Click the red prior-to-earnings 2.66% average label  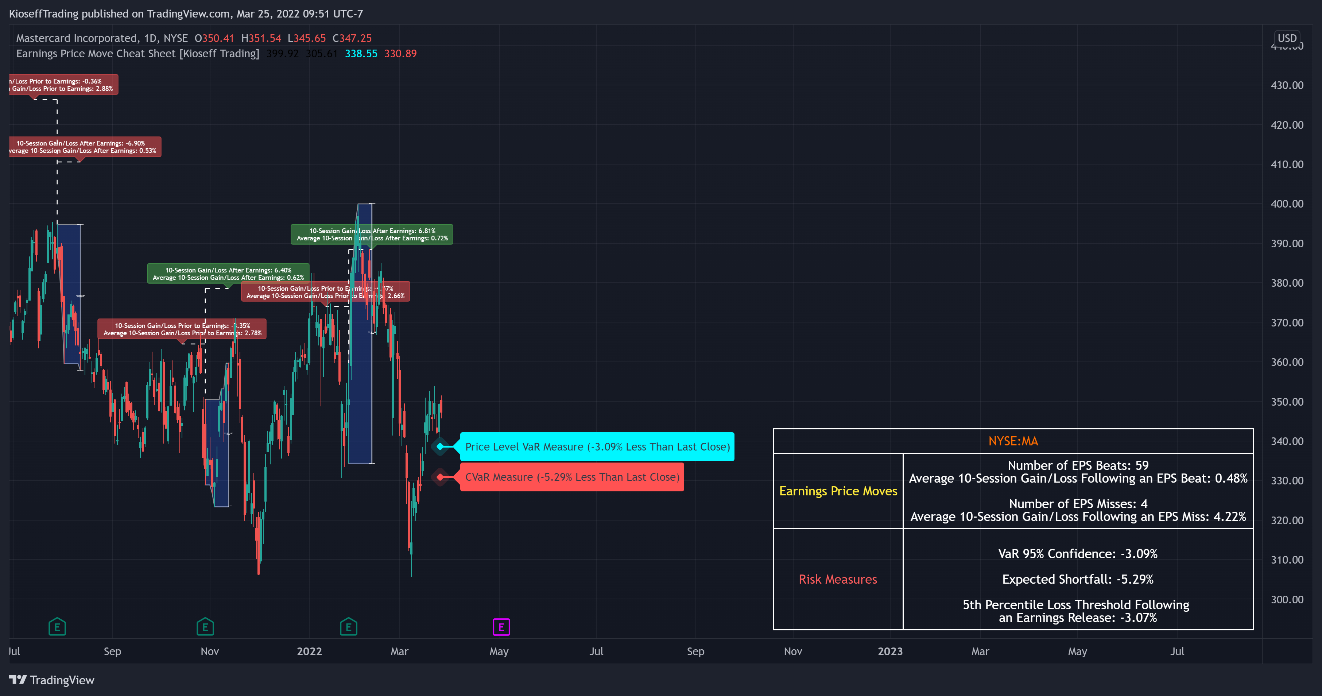pyautogui.click(x=325, y=291)
